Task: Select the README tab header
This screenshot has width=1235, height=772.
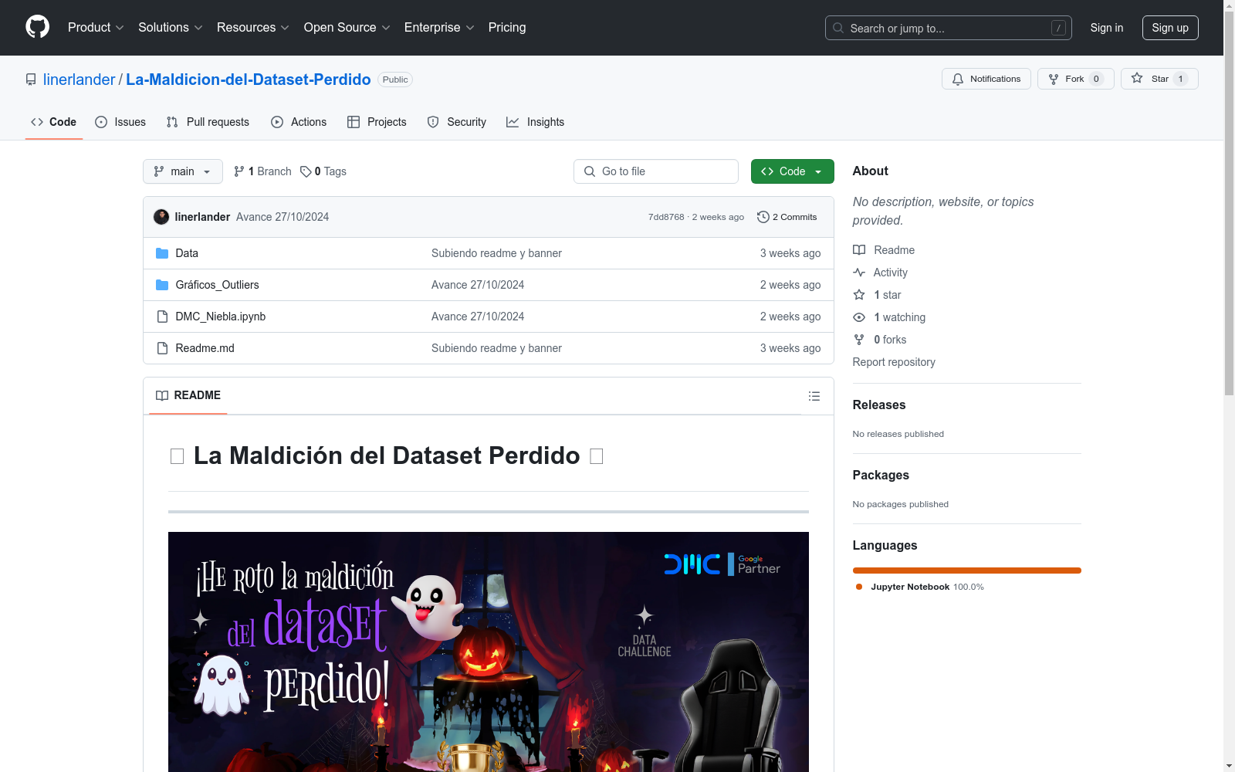Action: click(x=188, y=395)
